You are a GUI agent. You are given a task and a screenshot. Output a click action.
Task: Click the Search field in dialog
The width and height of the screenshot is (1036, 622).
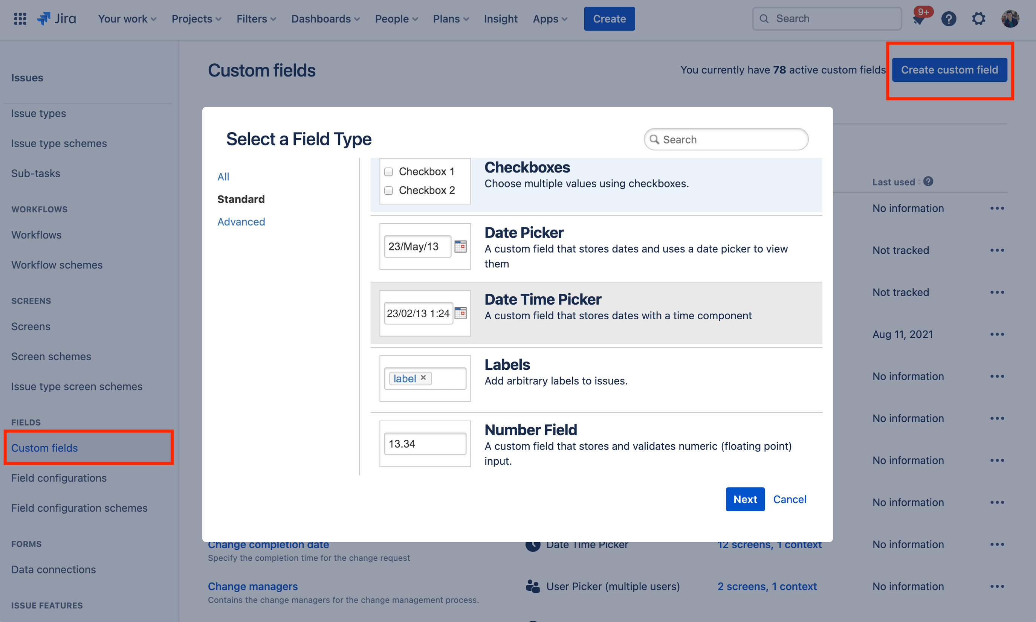click(725, 140)
